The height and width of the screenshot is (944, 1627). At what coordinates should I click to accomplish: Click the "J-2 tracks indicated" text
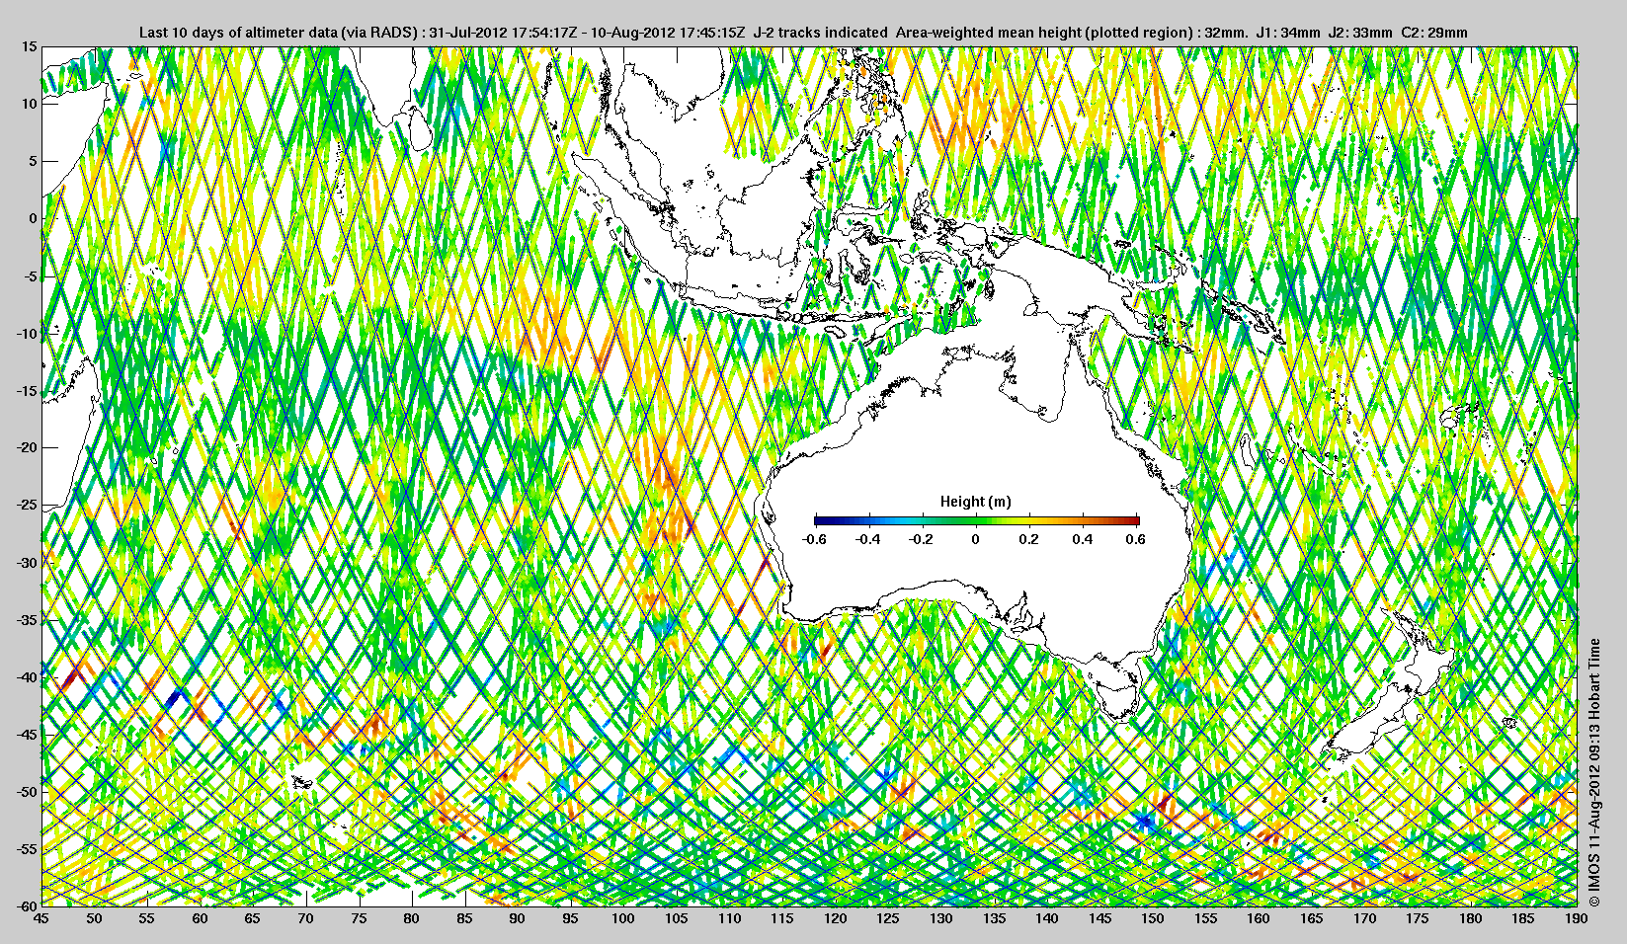[x=820, y=33]
